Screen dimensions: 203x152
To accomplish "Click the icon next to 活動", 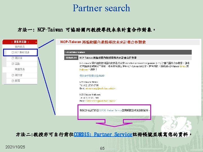I will click(x=13, y=64).
